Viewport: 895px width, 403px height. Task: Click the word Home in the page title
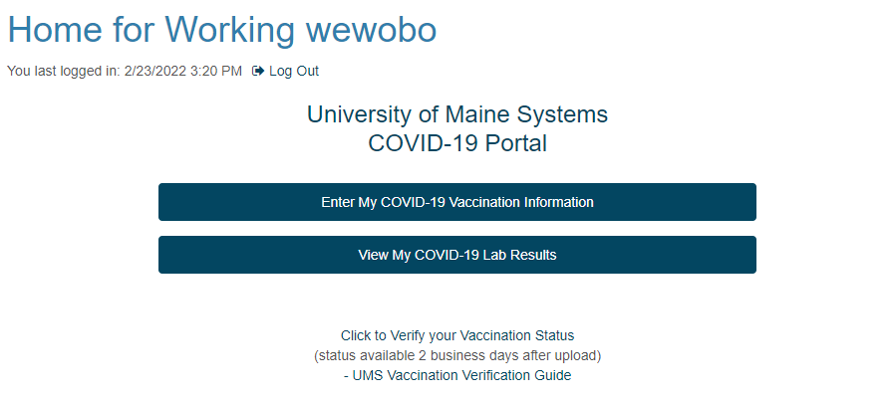[x=55, y=29]
